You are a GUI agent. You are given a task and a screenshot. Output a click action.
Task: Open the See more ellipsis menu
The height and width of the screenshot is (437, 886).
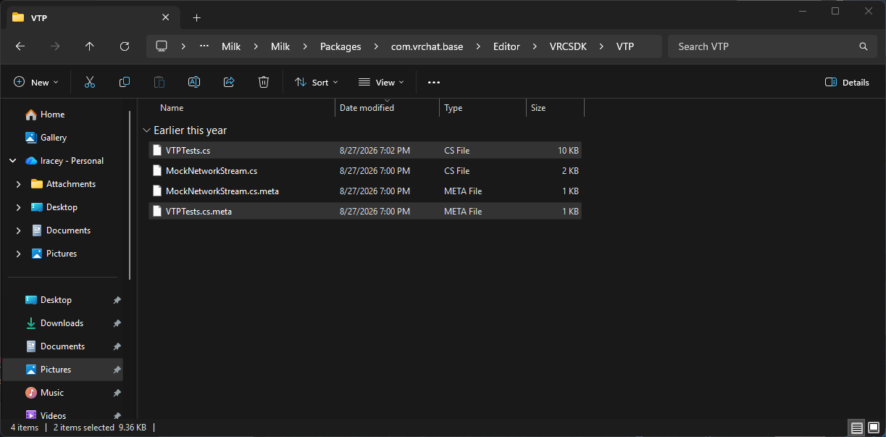coord(434,83)
